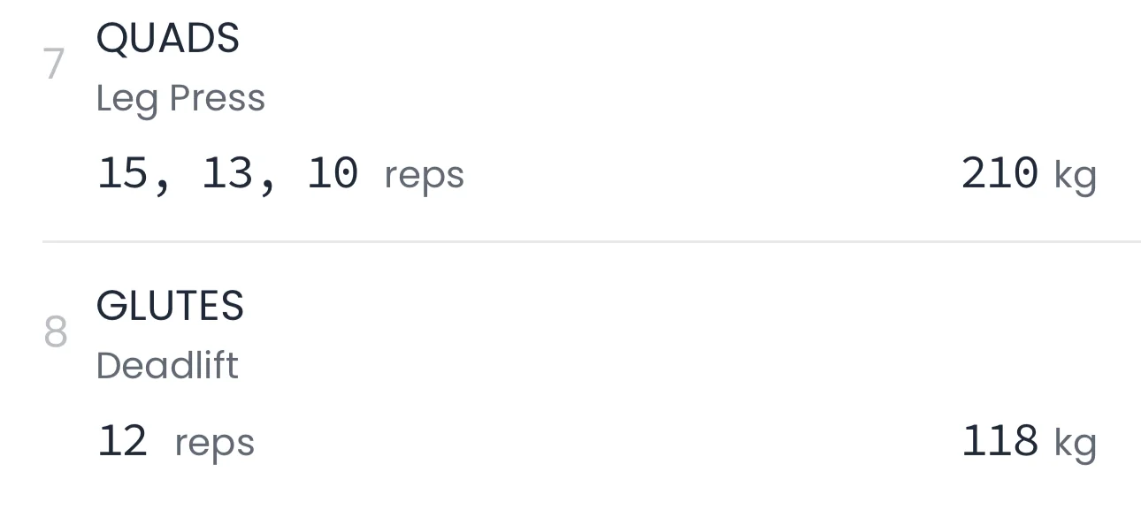Viewport: 1141px width, 510px height.
Task: Click the kg unit next to 210
Action: point(1075,175)
